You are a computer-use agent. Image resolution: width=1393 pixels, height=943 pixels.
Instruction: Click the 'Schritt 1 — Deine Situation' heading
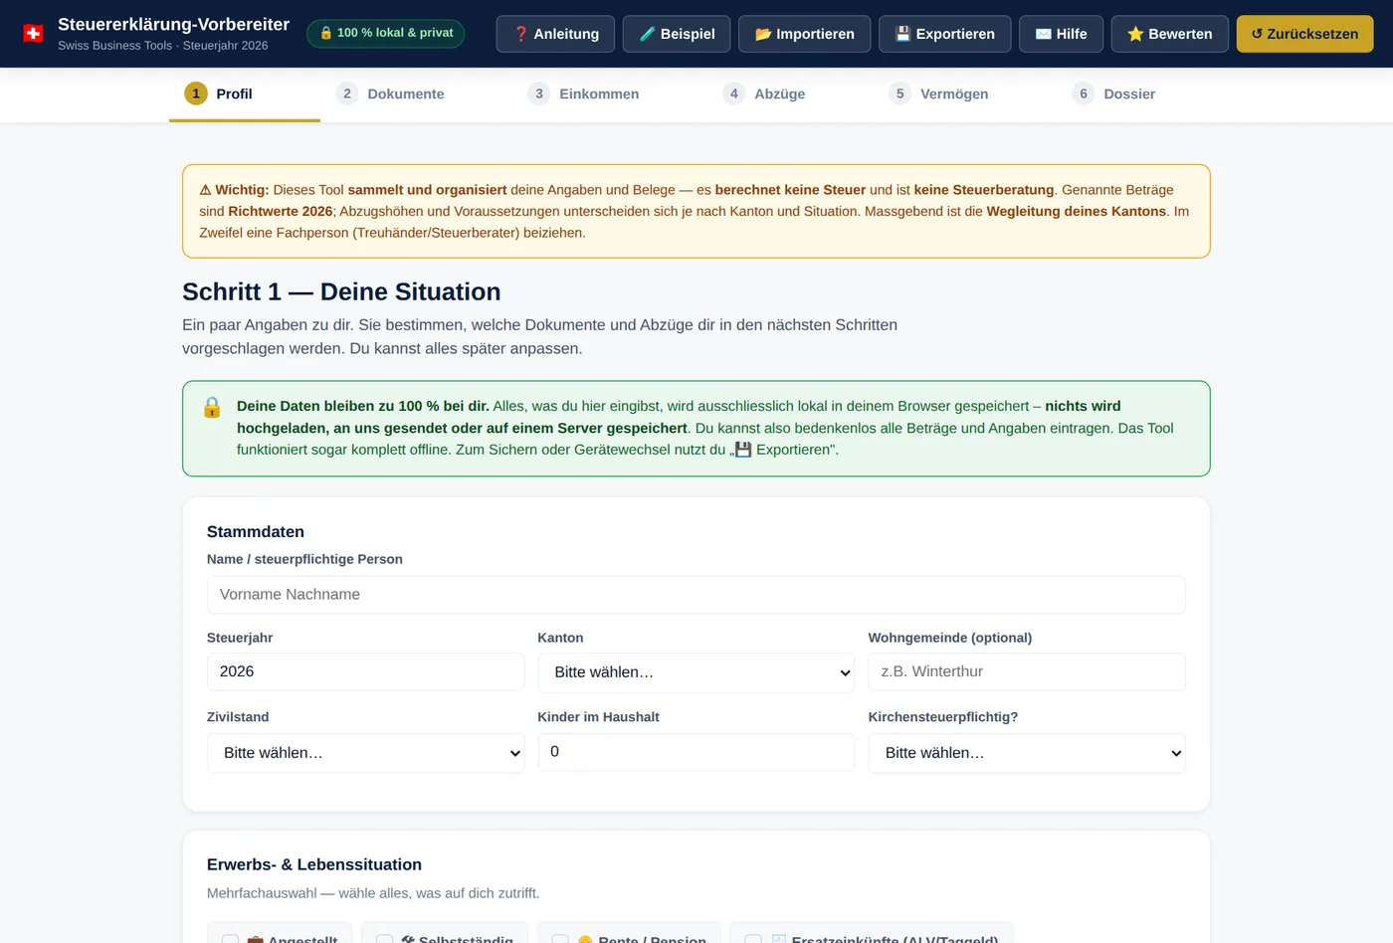pos(341,291)
